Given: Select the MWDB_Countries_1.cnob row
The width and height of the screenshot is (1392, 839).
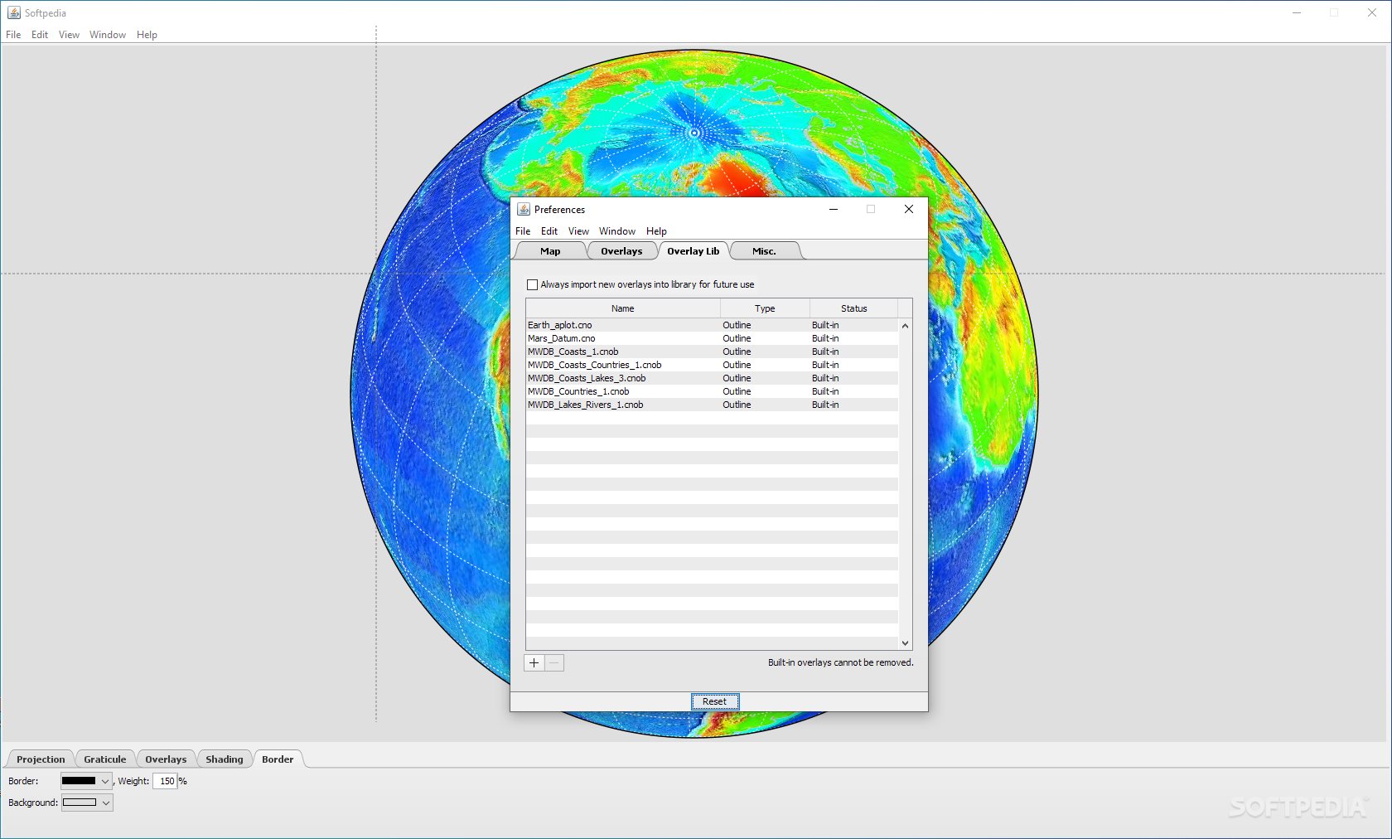Looking at the screenshot, I should click(x=712, y=391).
